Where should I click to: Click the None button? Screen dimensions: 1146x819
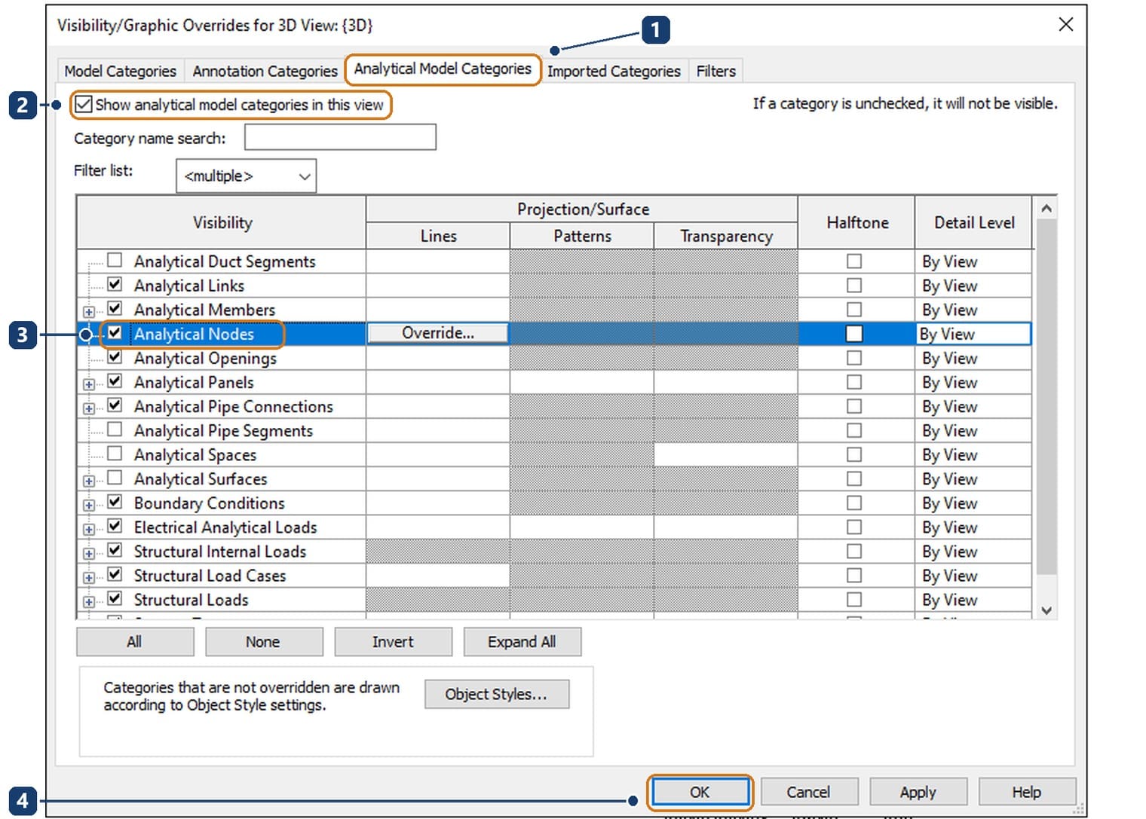pyautogui.click(x=263, y=642)
